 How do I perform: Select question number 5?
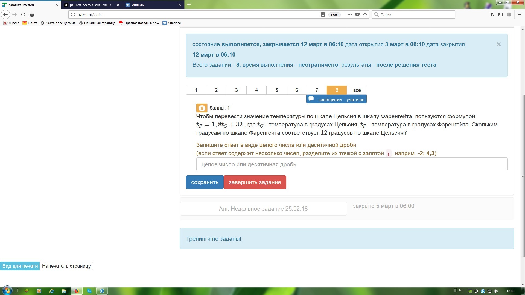coord(276,90)
